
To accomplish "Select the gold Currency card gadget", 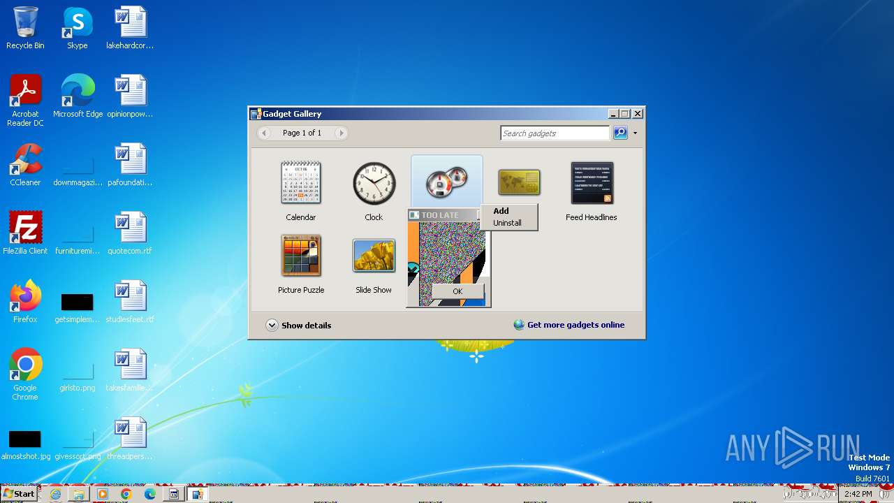I will click(x=519, y=182).
